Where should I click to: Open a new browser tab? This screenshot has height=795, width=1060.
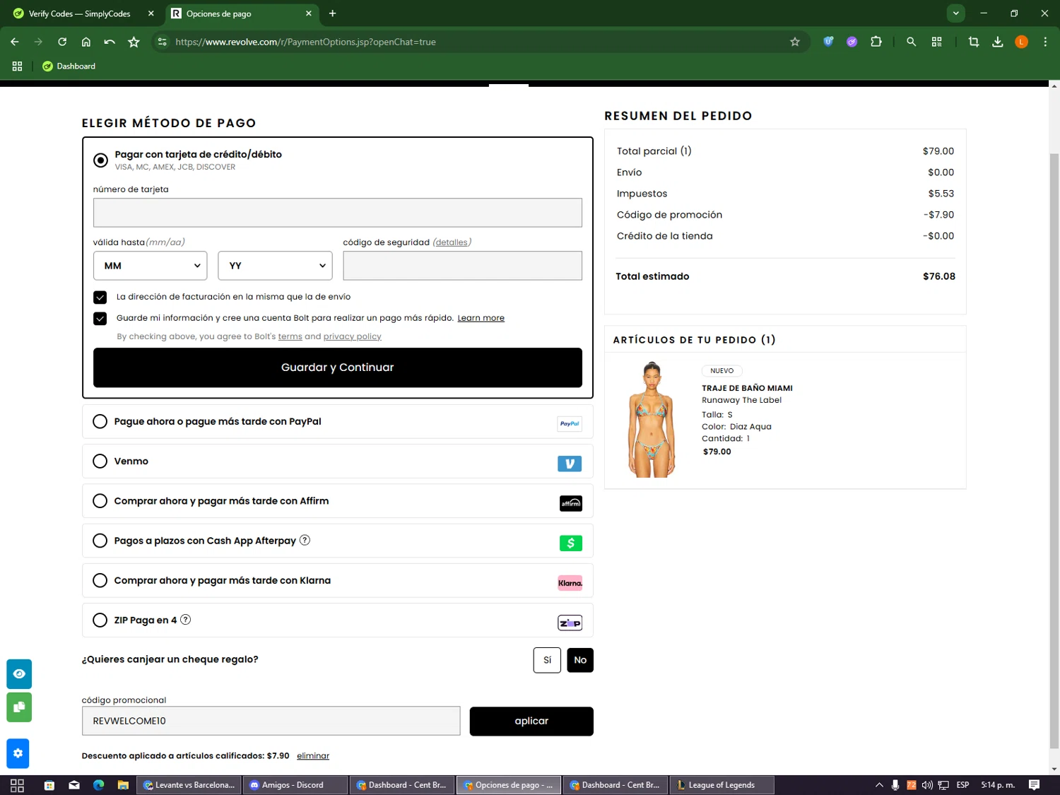332,13
